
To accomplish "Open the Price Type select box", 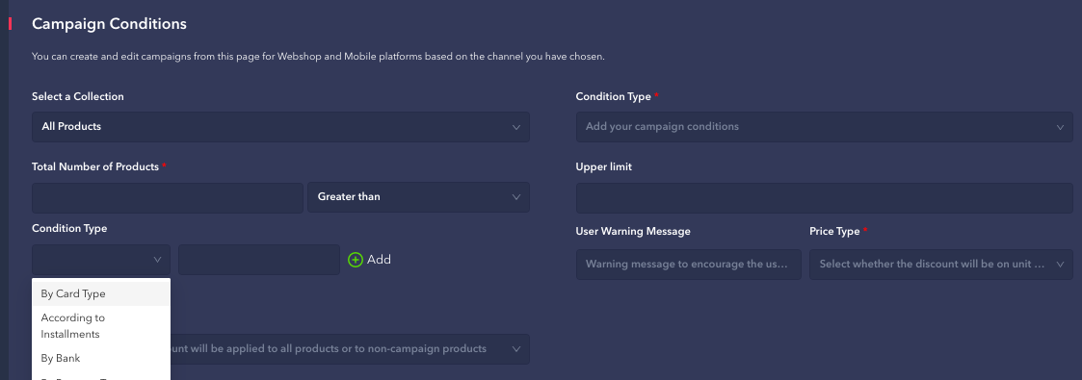I will point(941,265).
